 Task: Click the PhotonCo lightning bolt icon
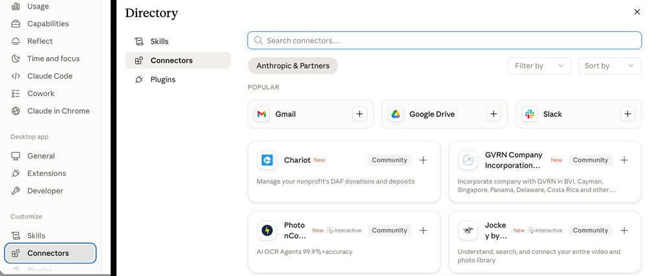coord(267,231)
